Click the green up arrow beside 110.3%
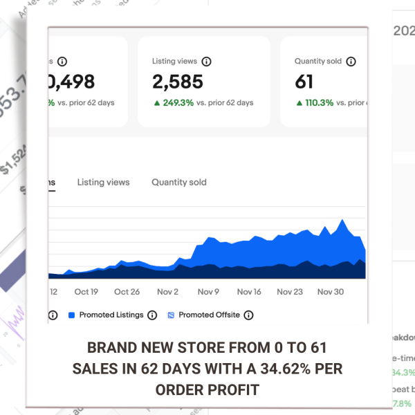The height and width of the screenshot is (415, 415). [299, 103]
